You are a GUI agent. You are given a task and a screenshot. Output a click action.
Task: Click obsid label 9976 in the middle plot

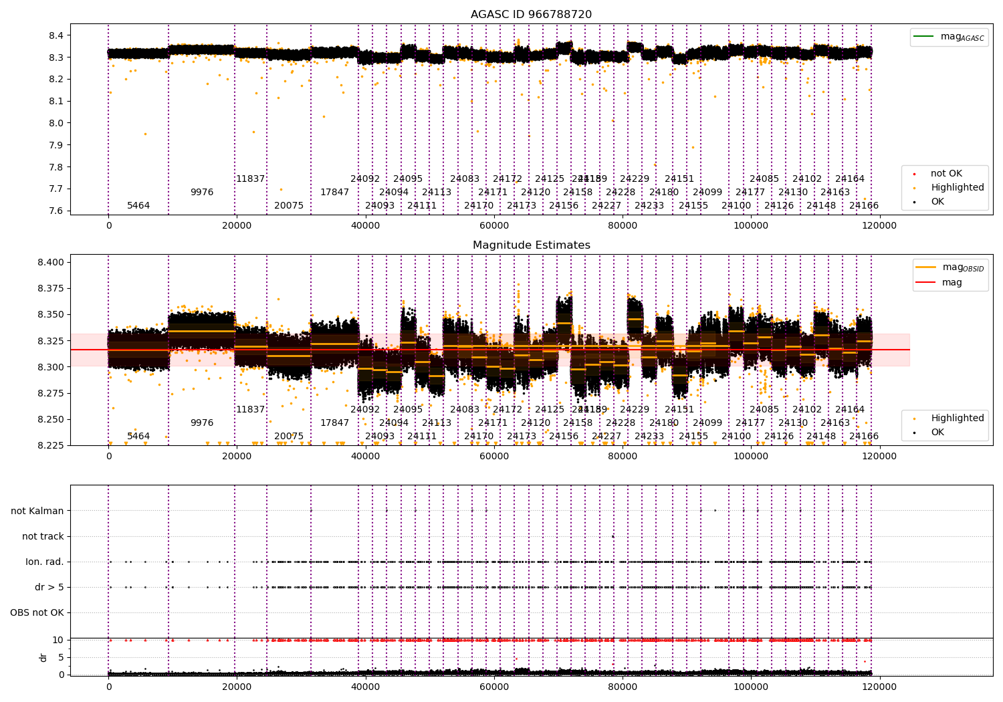click(x=202, y=423)
